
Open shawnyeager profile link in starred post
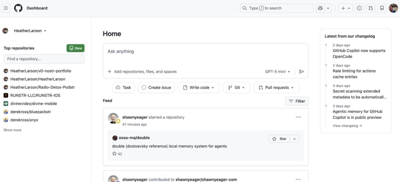coord(135,117)
